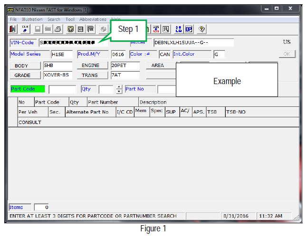This screenshot has height=238, width=307.
Task: Click the Model Series field H15E
Action: [x=62, y=54]
